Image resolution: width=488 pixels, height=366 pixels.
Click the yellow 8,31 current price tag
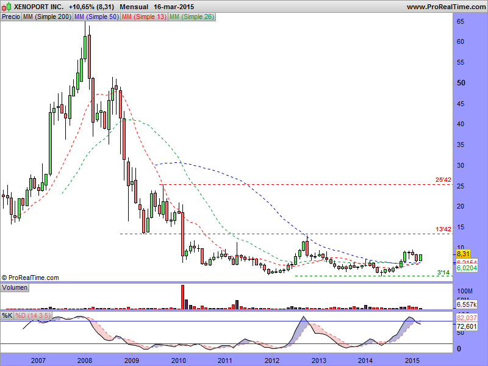pyautogui.click(x=463, y=254)
